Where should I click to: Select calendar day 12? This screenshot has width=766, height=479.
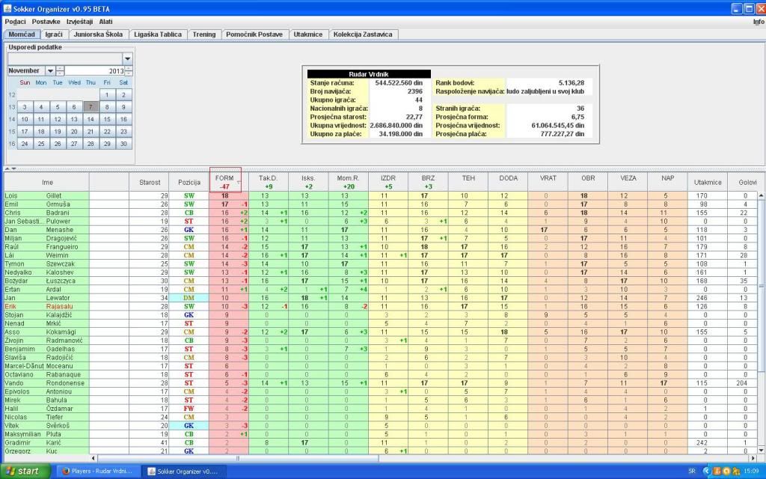(x=57, y=119)
